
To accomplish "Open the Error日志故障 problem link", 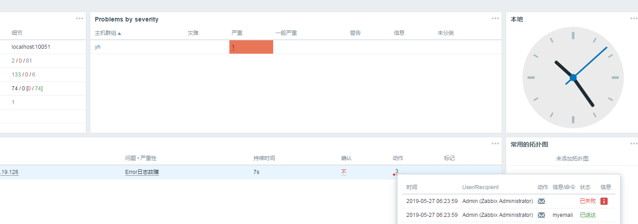I will pos(142,172).
